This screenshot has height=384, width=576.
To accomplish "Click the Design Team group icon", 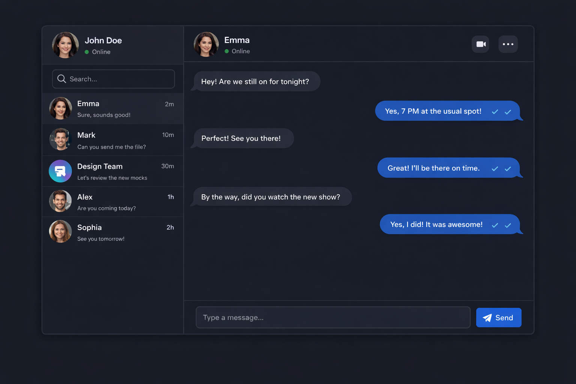I will coord(60,171).
